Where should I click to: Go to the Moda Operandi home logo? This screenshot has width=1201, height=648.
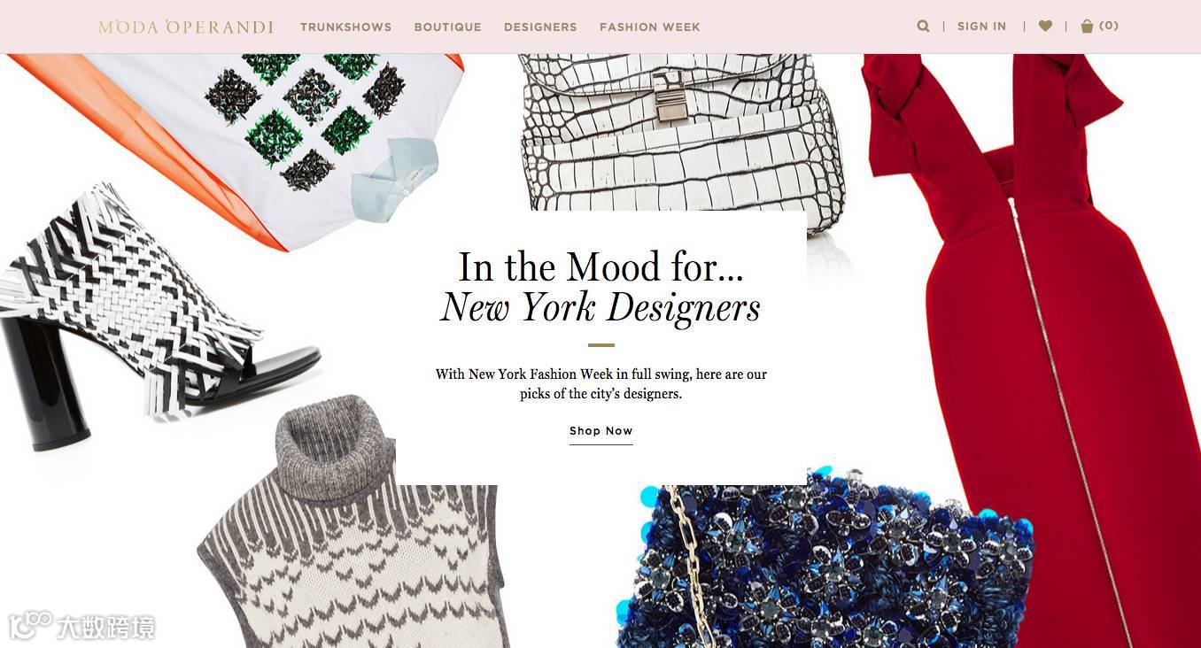pos(186,27)
